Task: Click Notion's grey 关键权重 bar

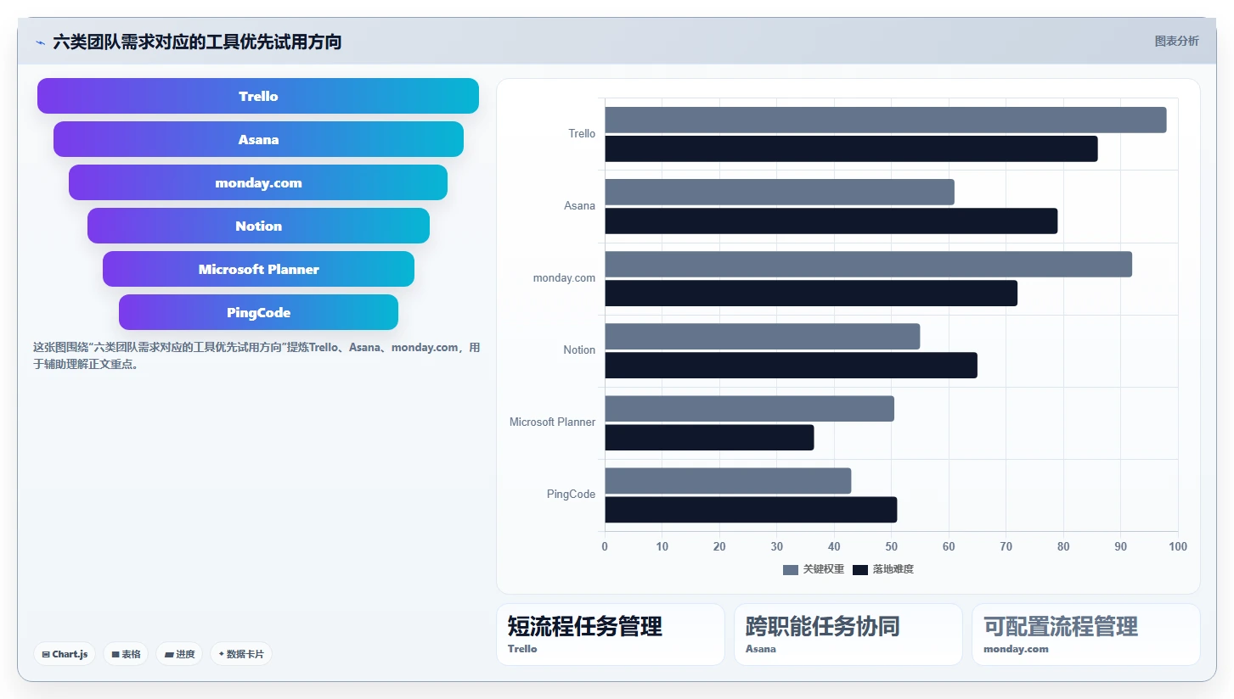Action: [763, 336]
